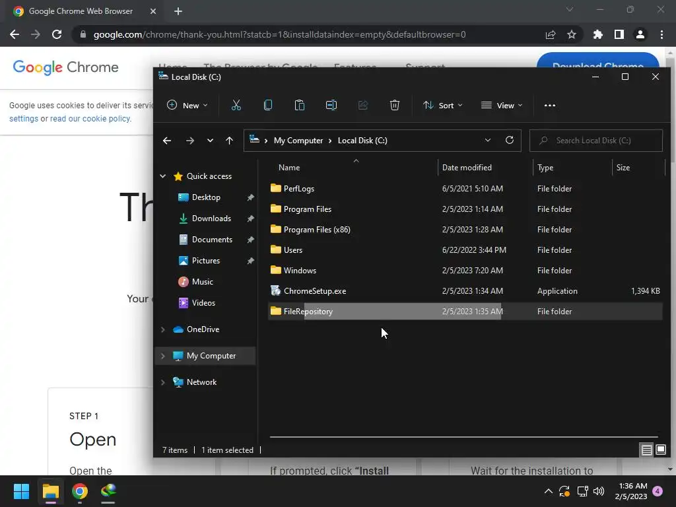Expand Network tree node
This screenshot has height=507, width=676.
[x=163, y=382]
